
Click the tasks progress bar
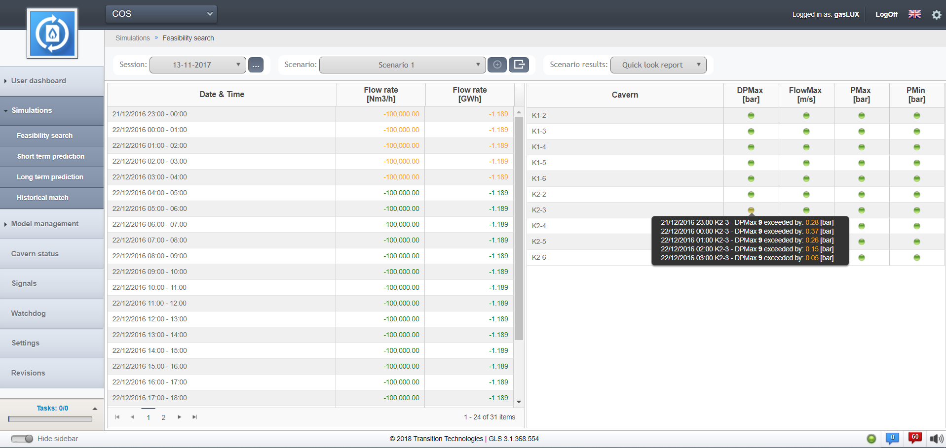coord(50,419)
